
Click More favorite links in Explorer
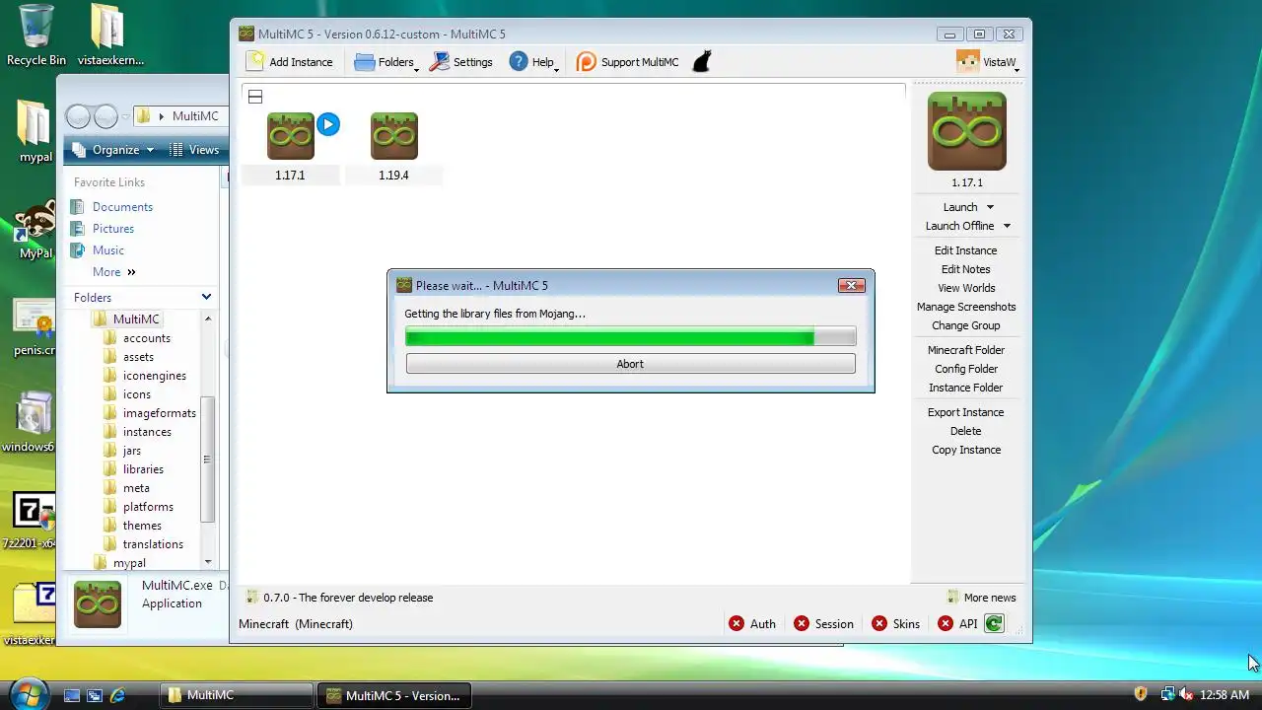pos(113,272)
